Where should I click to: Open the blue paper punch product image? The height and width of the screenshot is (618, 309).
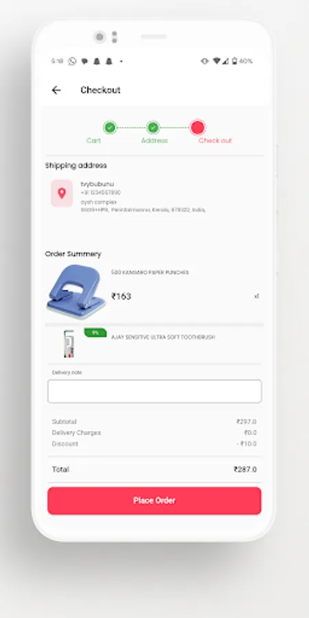(76, 292)
